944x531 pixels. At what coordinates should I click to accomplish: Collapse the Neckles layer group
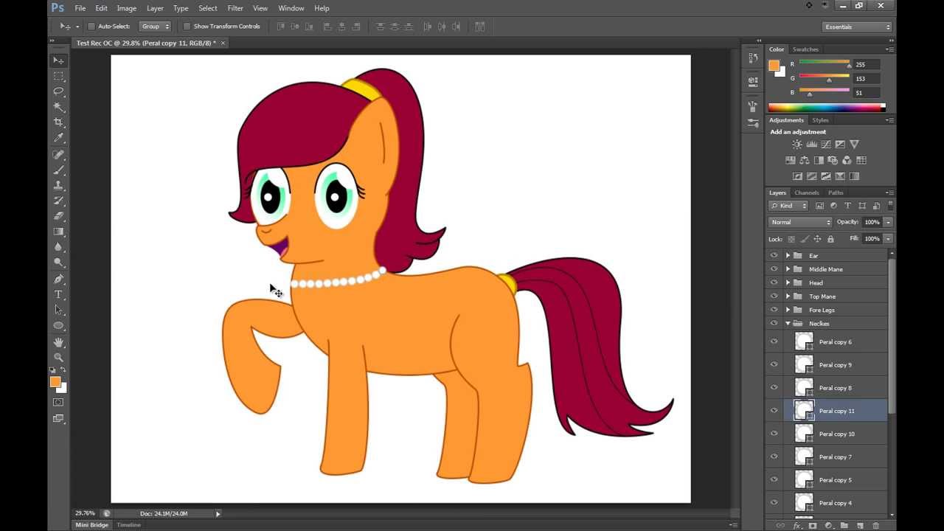tap(788, 324)
